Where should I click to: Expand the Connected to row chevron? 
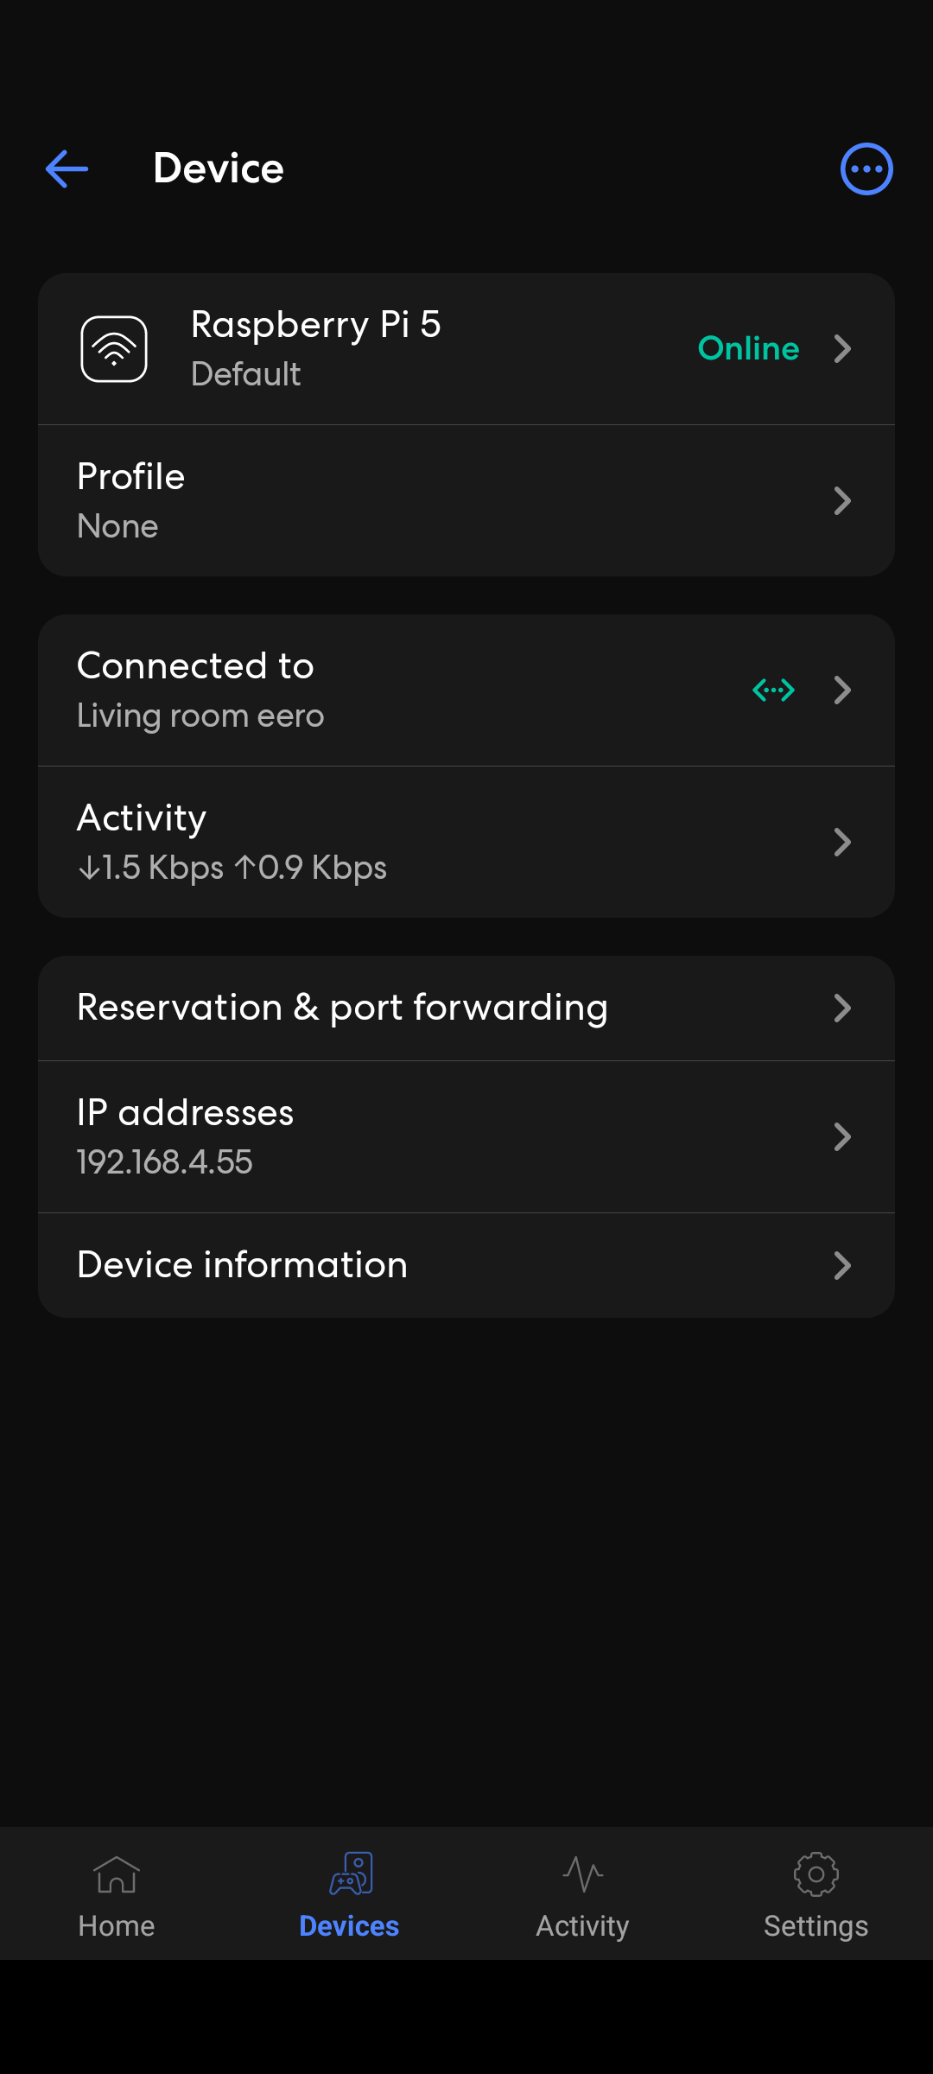coord(842,690)
